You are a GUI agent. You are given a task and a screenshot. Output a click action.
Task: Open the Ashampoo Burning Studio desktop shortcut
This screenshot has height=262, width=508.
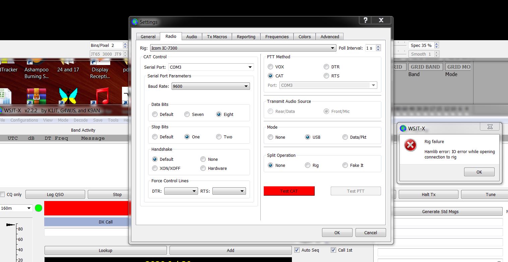pos(37,68)
